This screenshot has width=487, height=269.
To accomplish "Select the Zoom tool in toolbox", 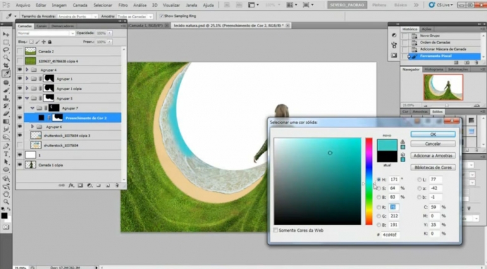I will coord(6,202).
